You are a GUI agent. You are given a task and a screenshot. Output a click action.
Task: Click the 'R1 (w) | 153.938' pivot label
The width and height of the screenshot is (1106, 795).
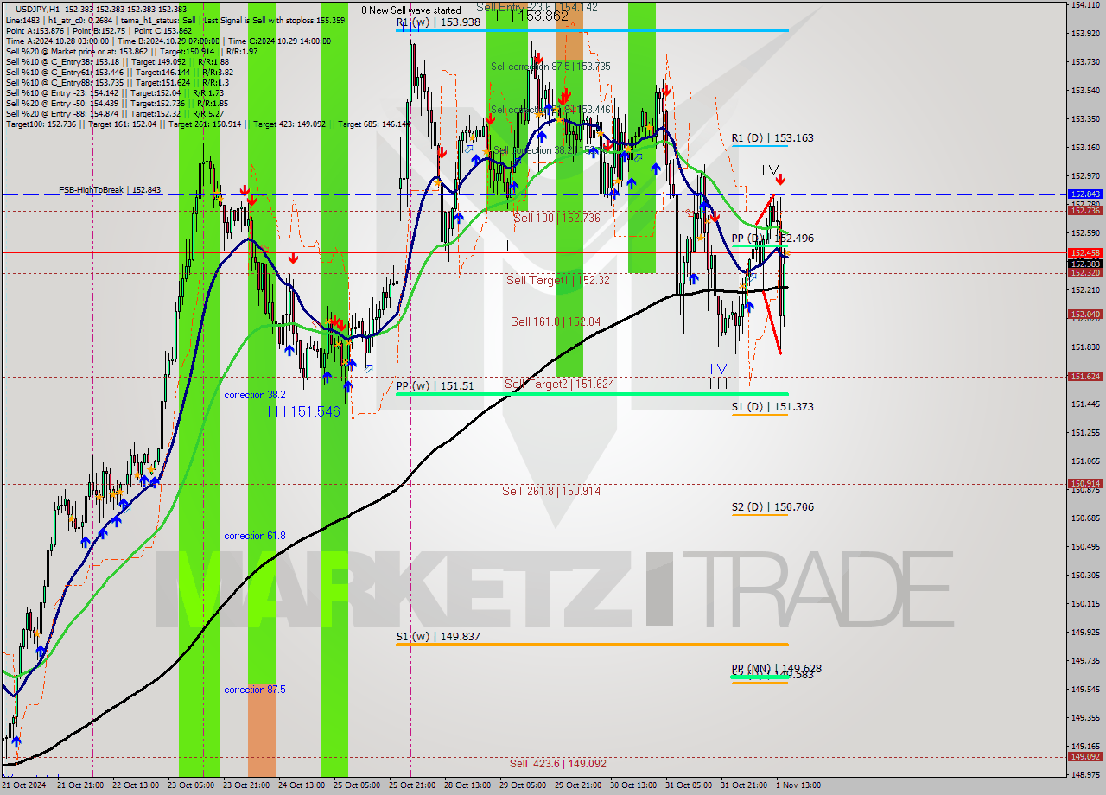pyautogui.click(x=438, y=22)
